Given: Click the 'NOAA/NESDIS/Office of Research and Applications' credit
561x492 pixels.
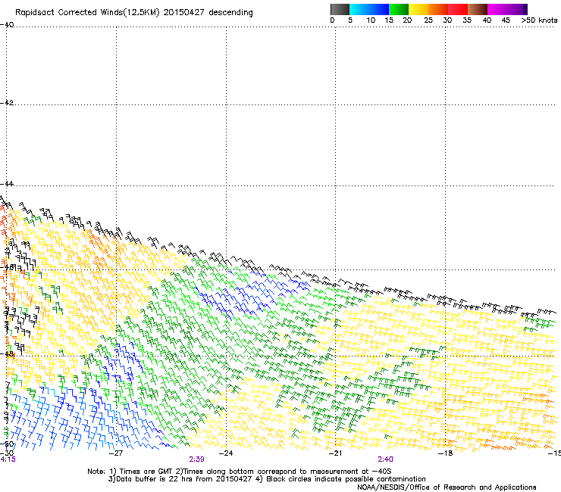Looking at the screenshot, I should (x=447, y=487).
